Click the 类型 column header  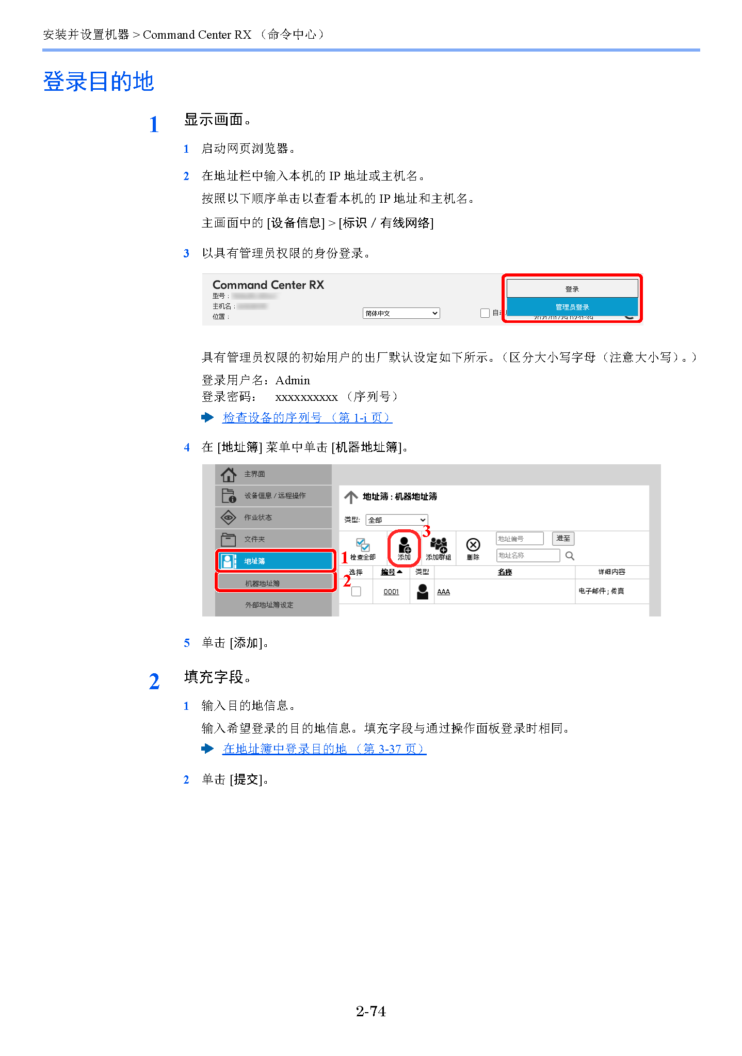(422, 572)
